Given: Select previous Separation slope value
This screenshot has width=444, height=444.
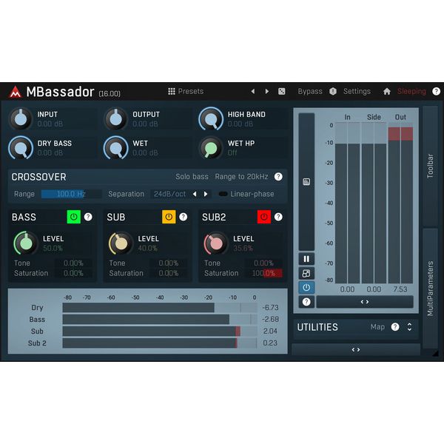Looking at the screenshot, I should (195, 194).
